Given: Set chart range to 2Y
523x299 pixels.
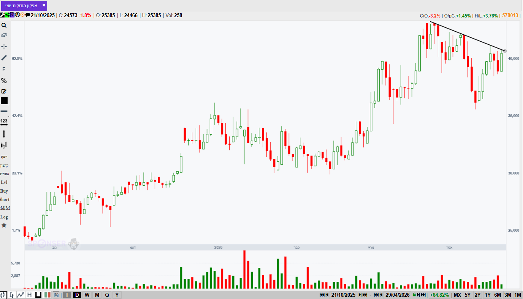Looking at the screenshot, I should point(477,295).
